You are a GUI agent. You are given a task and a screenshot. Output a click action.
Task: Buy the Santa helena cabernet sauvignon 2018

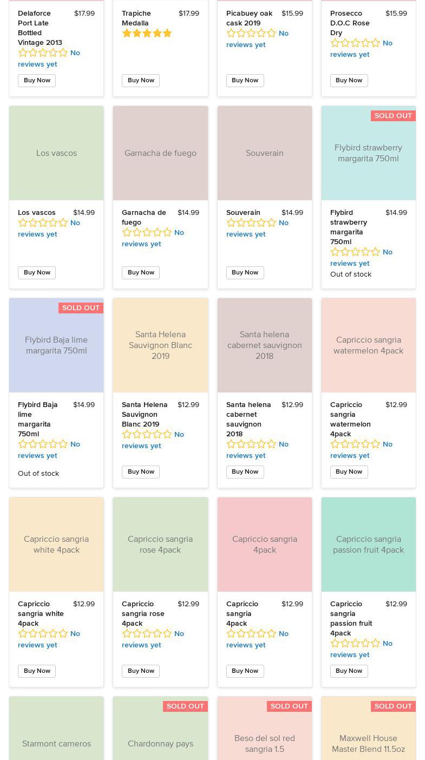245,472
